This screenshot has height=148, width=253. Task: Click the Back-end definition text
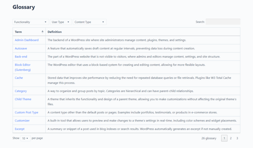134,57
